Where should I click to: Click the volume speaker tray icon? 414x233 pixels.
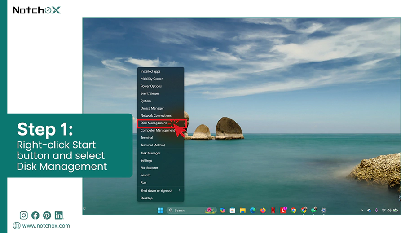coord(389,211)
